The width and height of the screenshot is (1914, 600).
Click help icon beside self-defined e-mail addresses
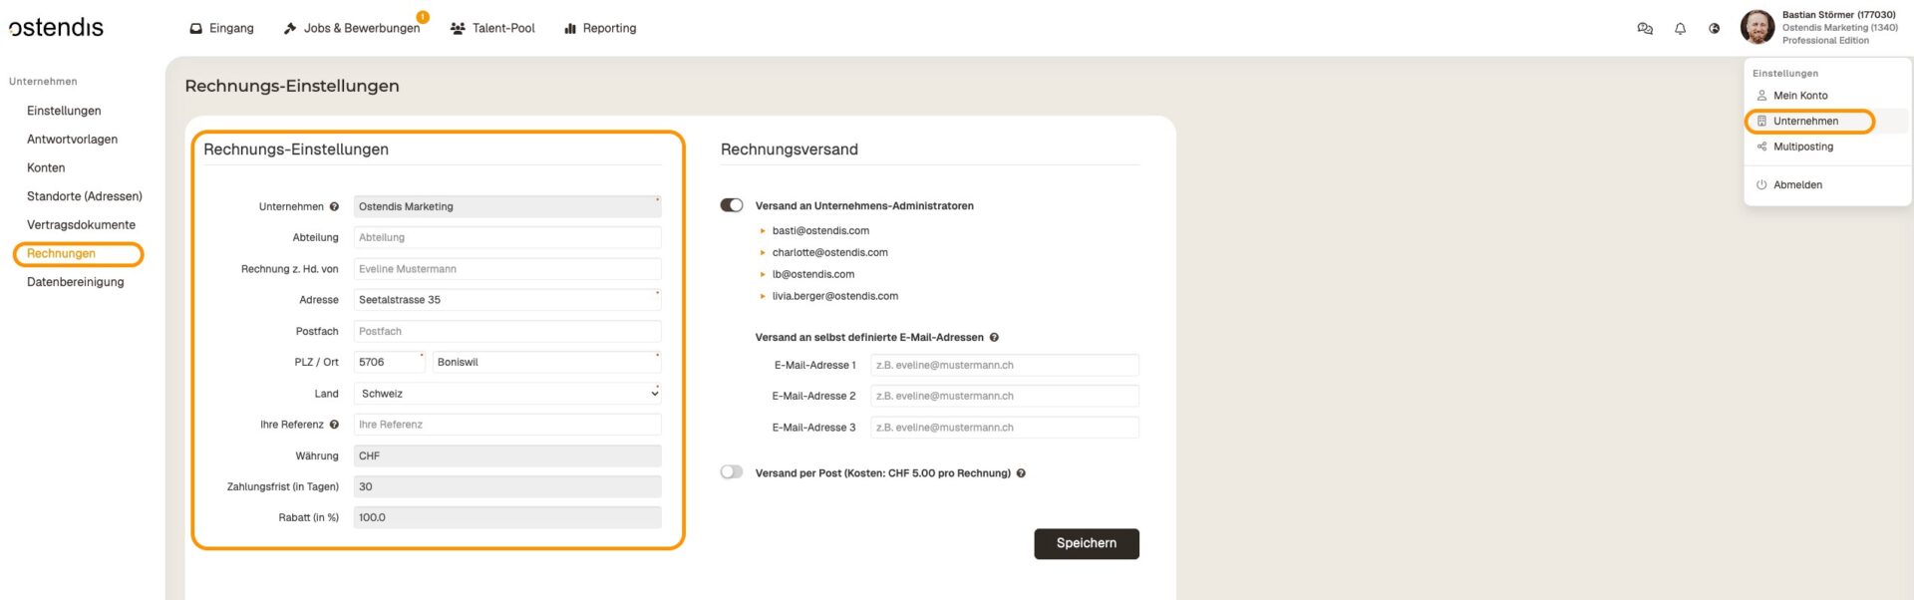pyautogui.click(x=994, y=338)
